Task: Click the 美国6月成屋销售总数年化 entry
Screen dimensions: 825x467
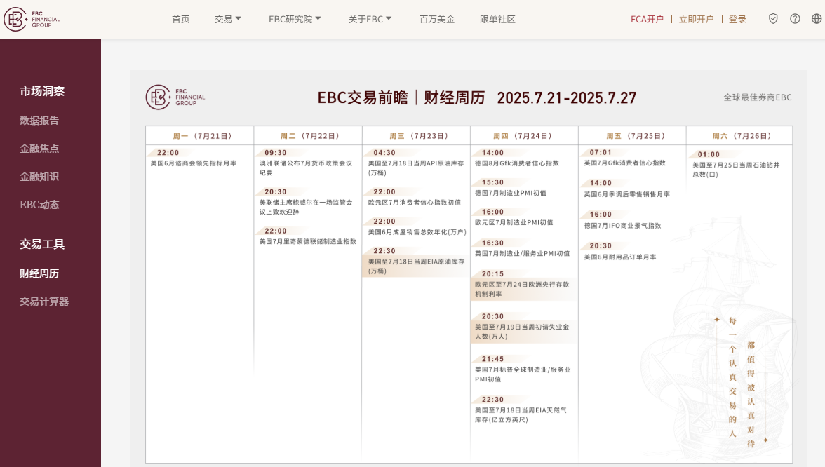Action: pos(417,232)
